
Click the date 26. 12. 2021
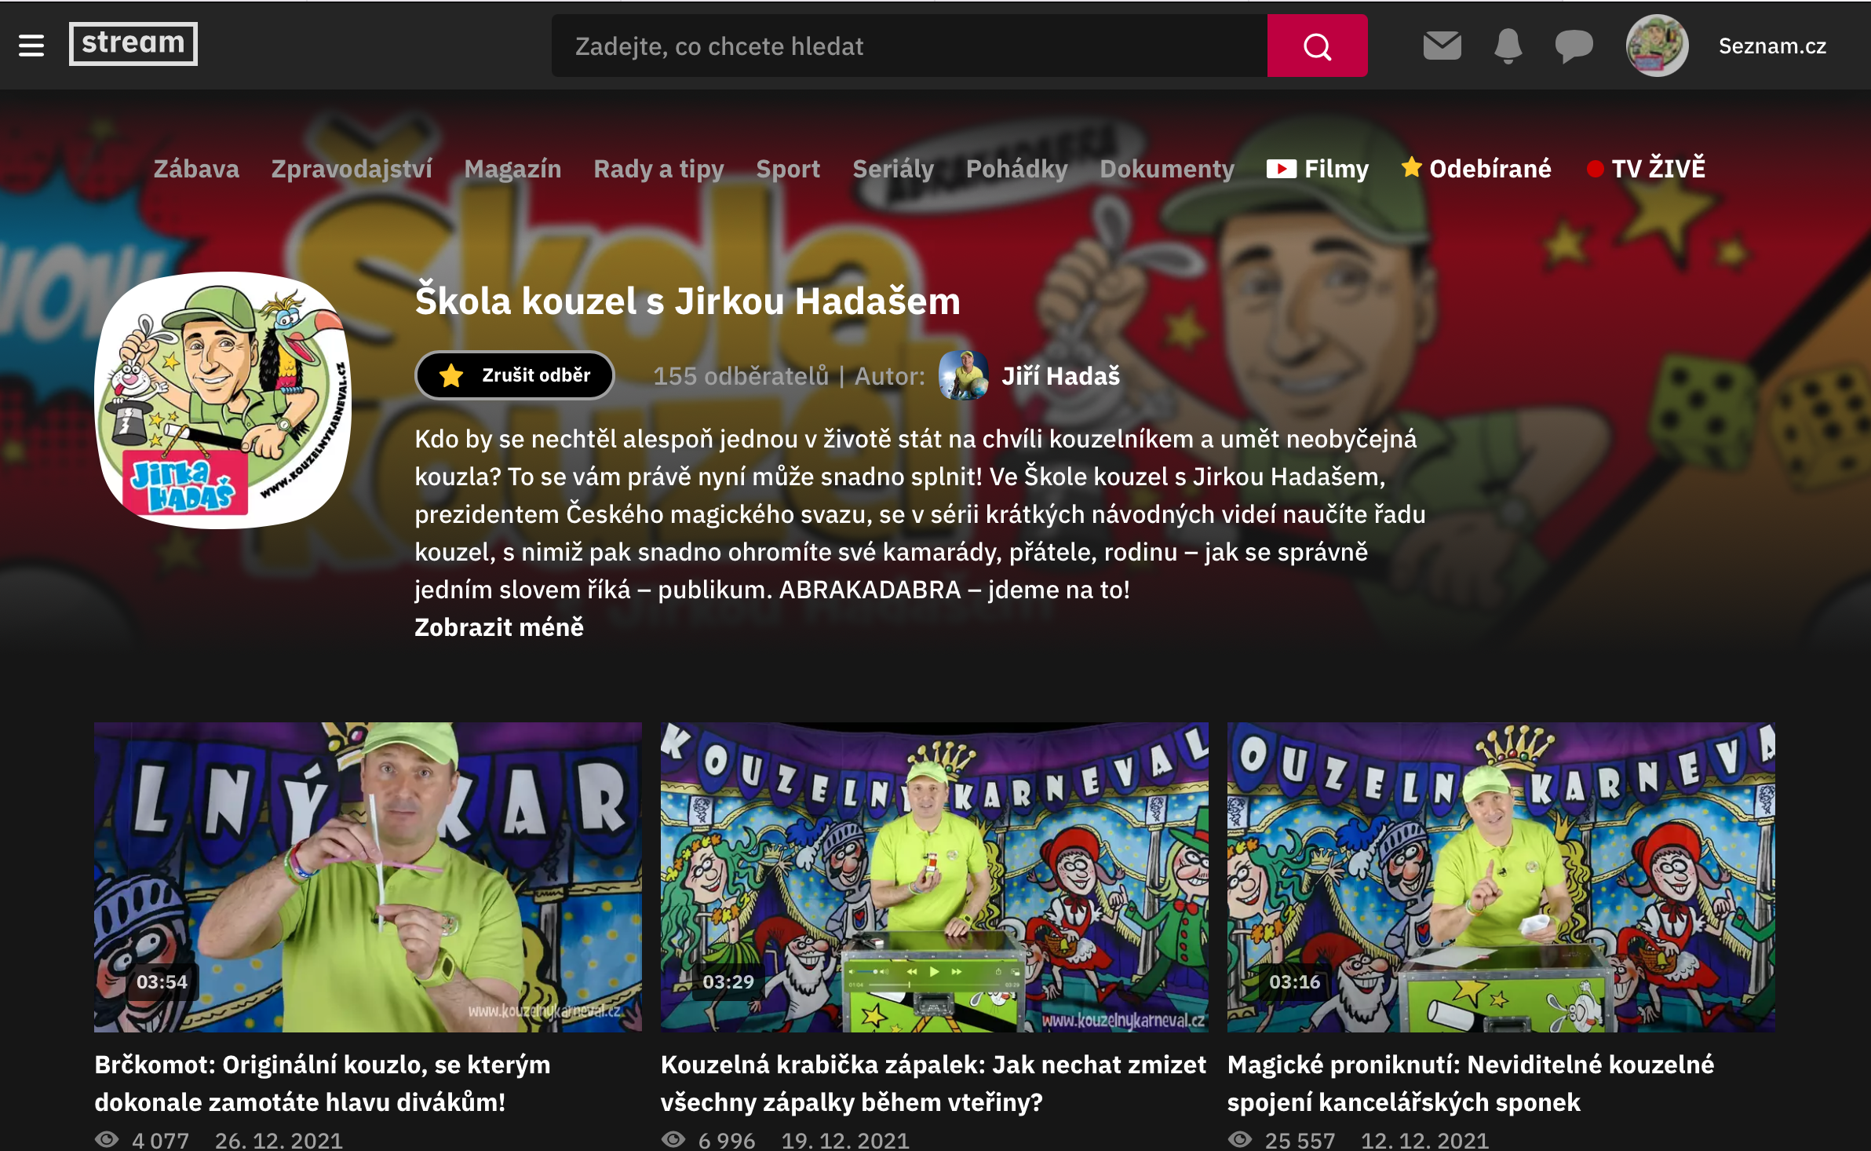click(x=279, y=1140)
